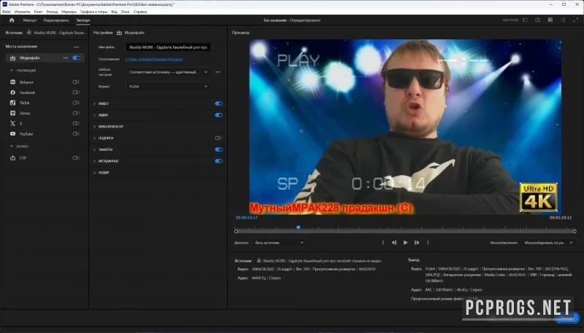Click the X social icon in destinations
The height and width of the screenshot is (333, 584).
(x=12, y=123)
